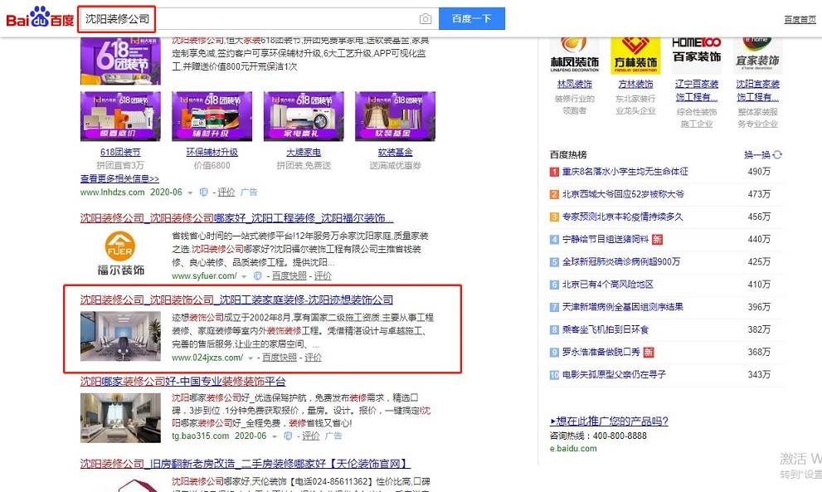The image size is (822, 492).
Task: Open the 底价 promo thumbnail above 618团装节 link
Action: [120, 116]
